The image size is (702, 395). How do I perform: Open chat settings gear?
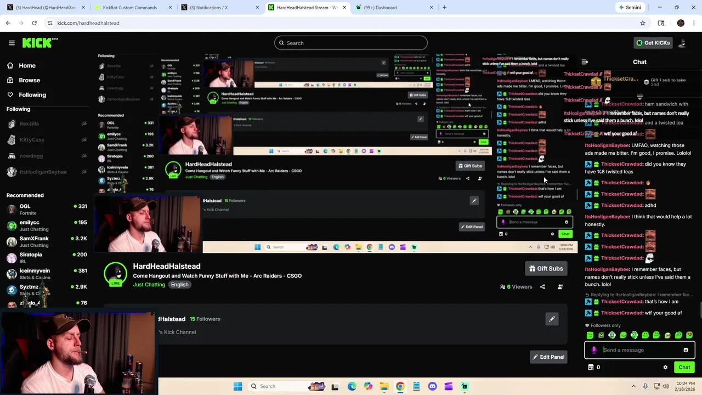(x=665, y=368)
